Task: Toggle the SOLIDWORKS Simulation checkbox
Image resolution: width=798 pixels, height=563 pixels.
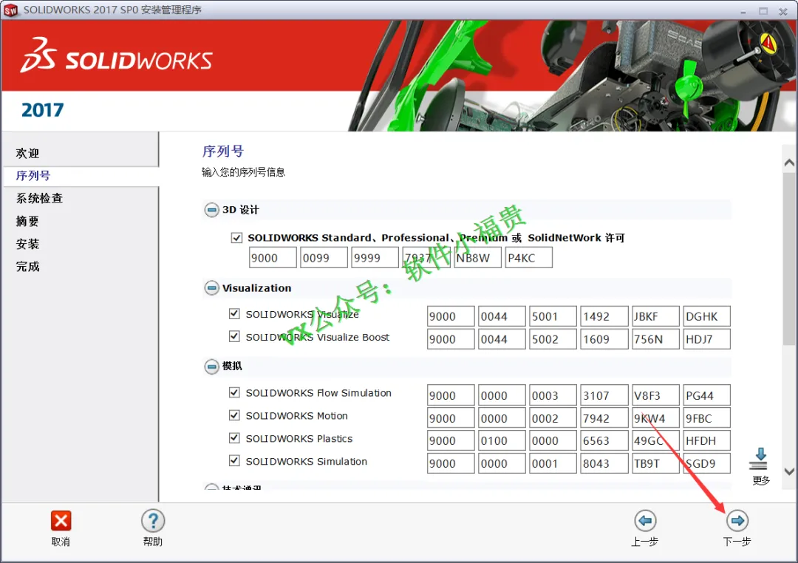Action: [234, 461]
